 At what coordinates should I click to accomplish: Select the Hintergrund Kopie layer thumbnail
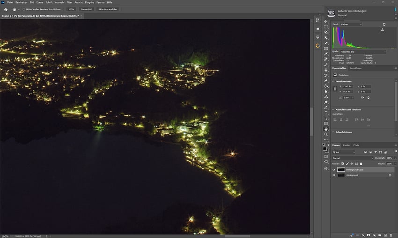tap(341, 170)
